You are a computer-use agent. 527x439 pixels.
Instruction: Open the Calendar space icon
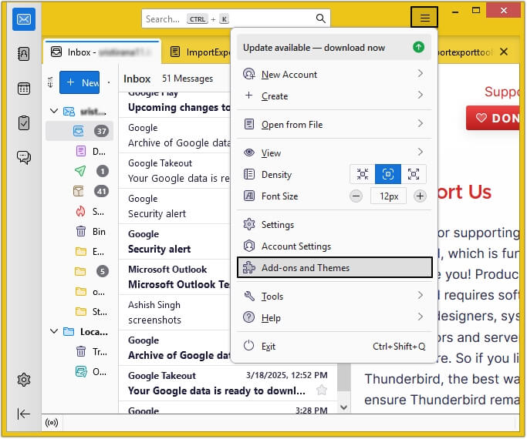(x=23, y=88)
